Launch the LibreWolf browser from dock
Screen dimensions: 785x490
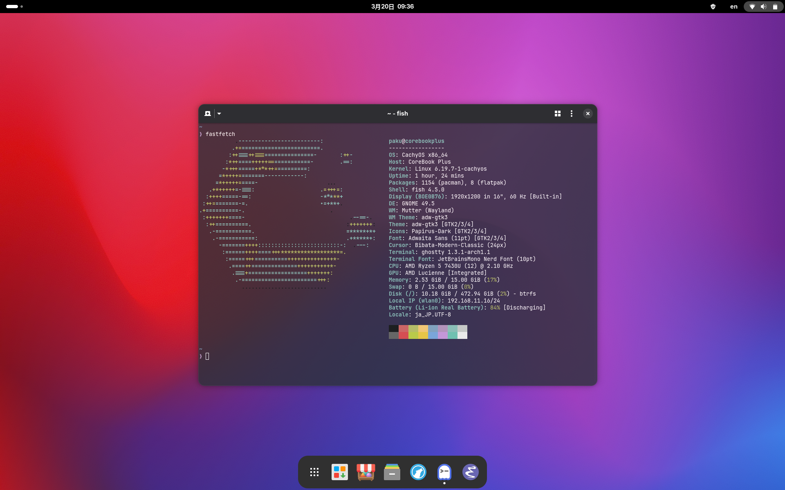[x=418, y=472]
